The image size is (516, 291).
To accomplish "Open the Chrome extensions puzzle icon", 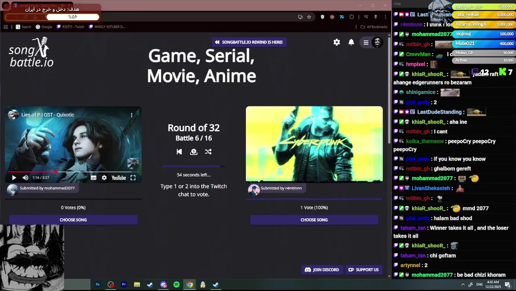I will [352, 17].
